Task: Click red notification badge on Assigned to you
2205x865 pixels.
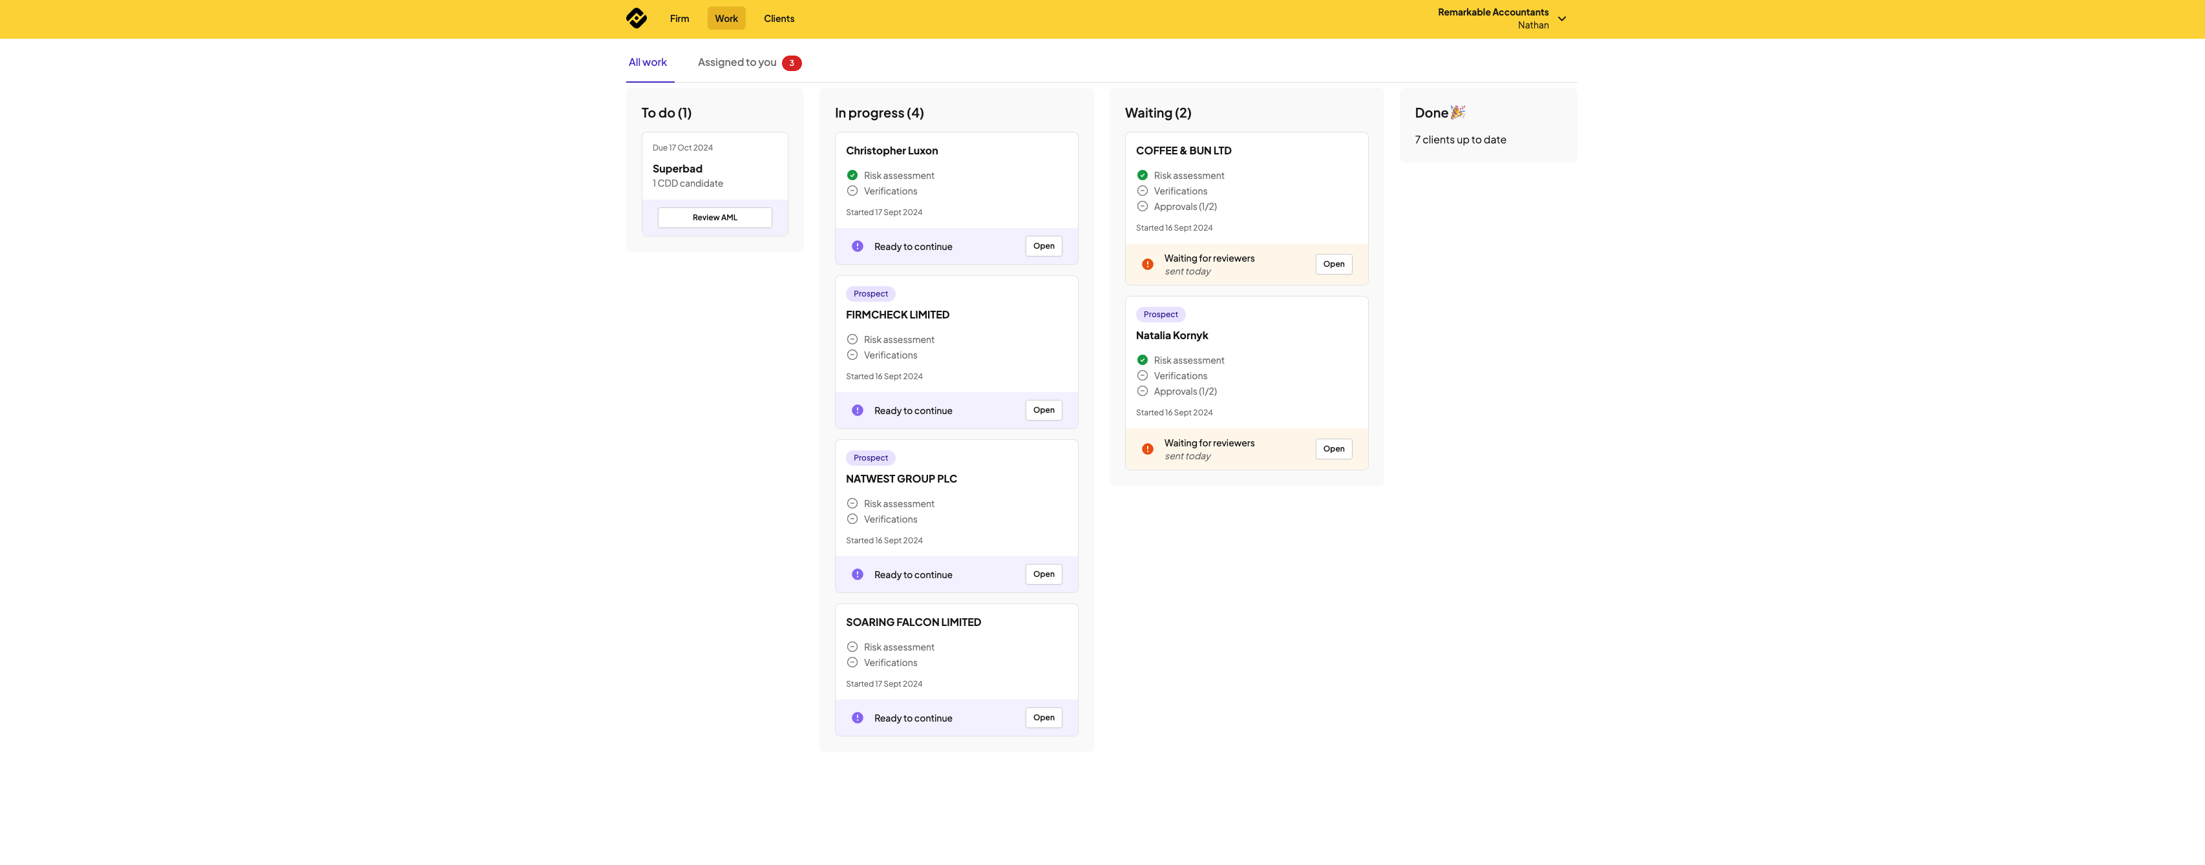Action: (x=791, y=63)
